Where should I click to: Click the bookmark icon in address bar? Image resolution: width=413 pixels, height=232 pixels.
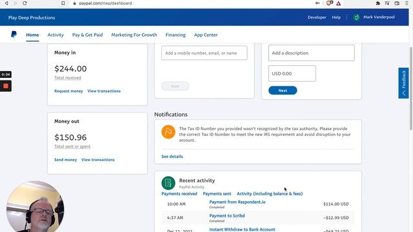[x=63, y=3]
